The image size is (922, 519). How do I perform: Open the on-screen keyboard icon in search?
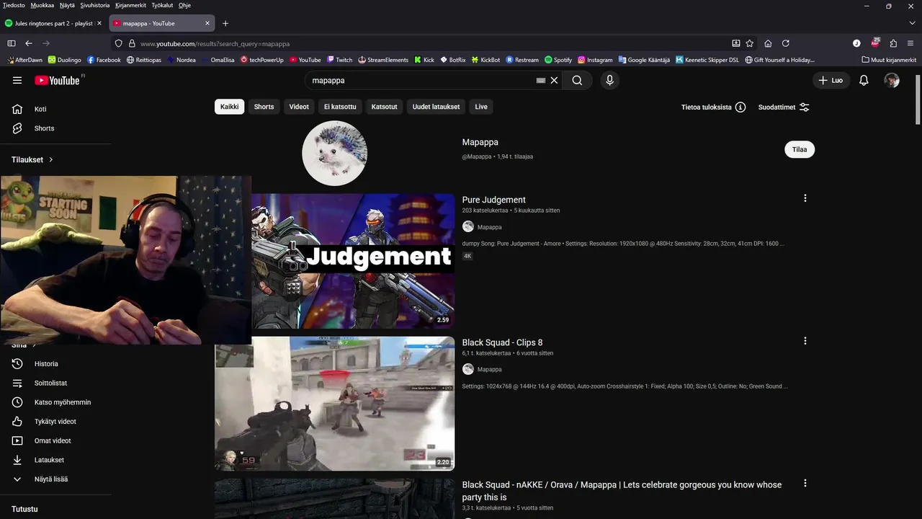click(x=541, y=81)
